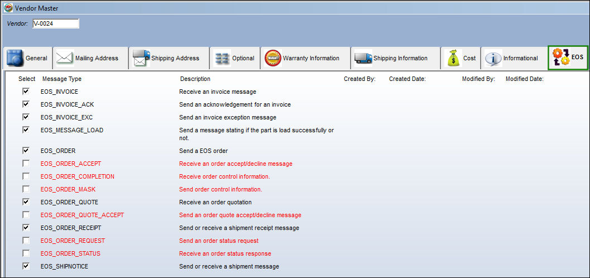Check the EOS_ORDER_QUOTE_ACCEPT checkbox
Image resolution: width=590 pixels, height=278 pixels.
click(26, 215)
